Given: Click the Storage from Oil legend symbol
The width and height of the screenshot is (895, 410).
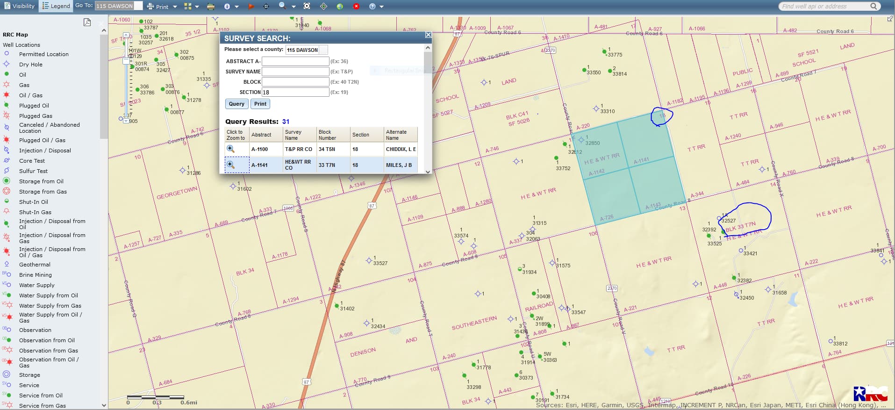Looking at the screenshot, I should (7, 181).
